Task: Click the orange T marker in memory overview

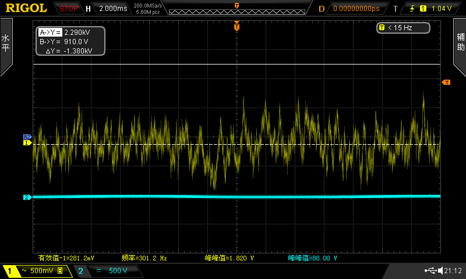Action: (236, 6)
